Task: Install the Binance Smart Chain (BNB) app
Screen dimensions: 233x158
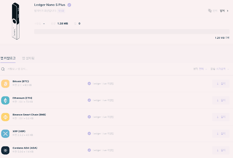Action: coord(221,117)
